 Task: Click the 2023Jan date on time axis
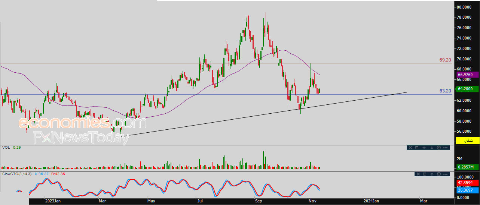point(53,201)
